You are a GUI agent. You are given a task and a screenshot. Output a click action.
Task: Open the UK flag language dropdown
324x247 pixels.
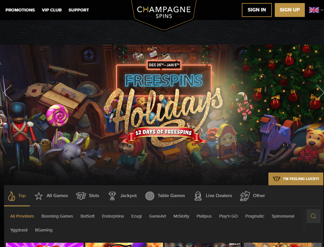click(x=316, y=10)
